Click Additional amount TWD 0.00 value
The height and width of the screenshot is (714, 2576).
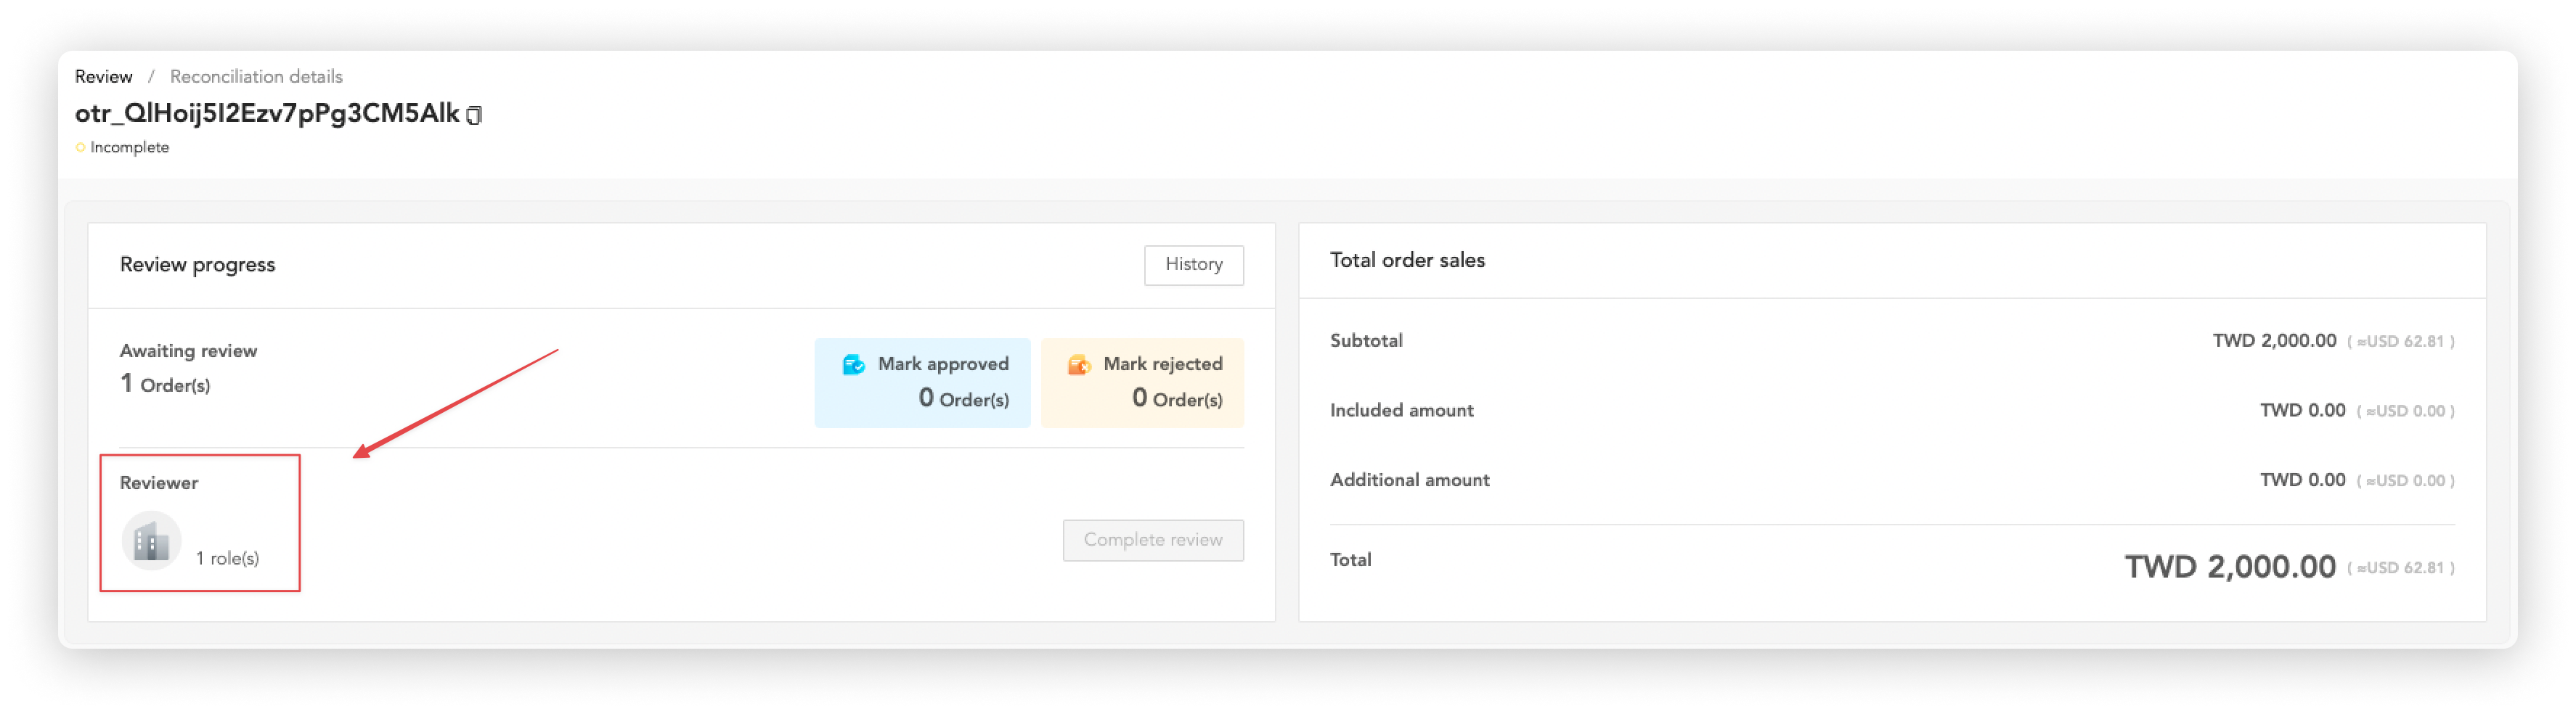(x=2302, y=480)
